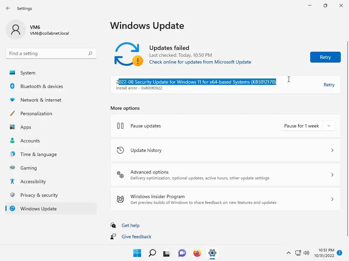Click the Personalization paintbrush icon
Image resolution: width=349 pixels, height=261 pixels.
(12, 114)
